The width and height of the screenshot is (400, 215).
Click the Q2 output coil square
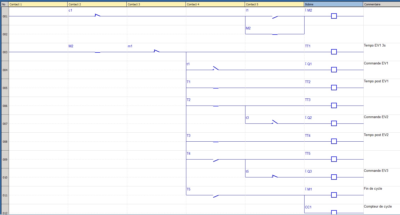click(x=334, y=123)
